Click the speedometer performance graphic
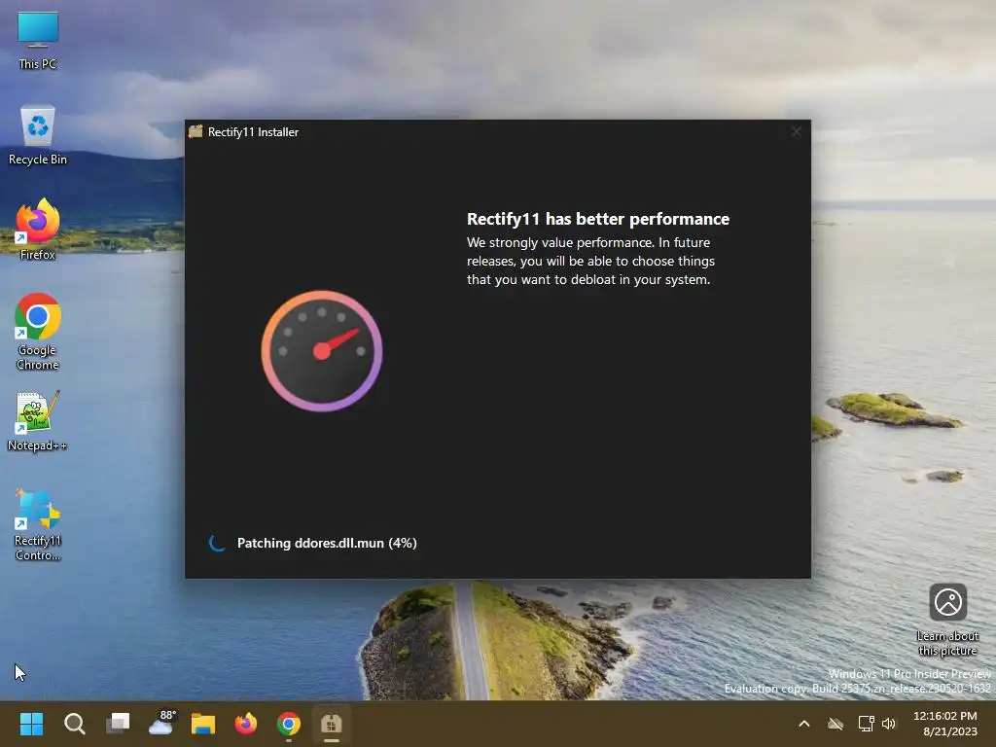 321,350
